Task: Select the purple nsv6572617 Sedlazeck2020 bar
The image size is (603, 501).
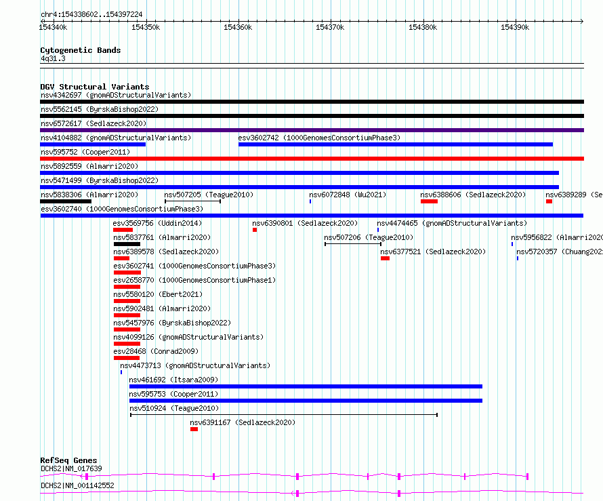Action: (312, 130)
